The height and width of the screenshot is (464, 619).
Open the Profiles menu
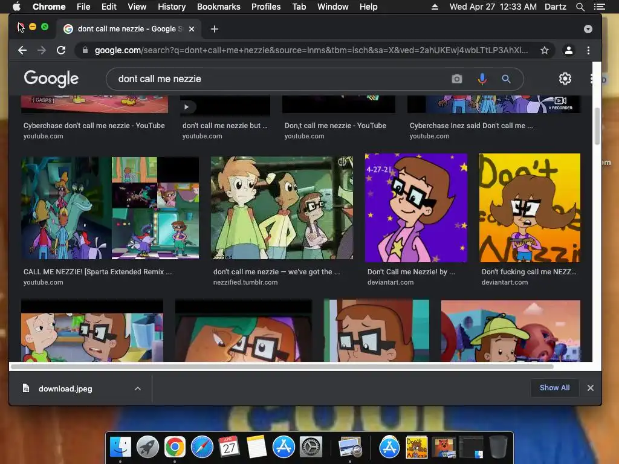266,6
